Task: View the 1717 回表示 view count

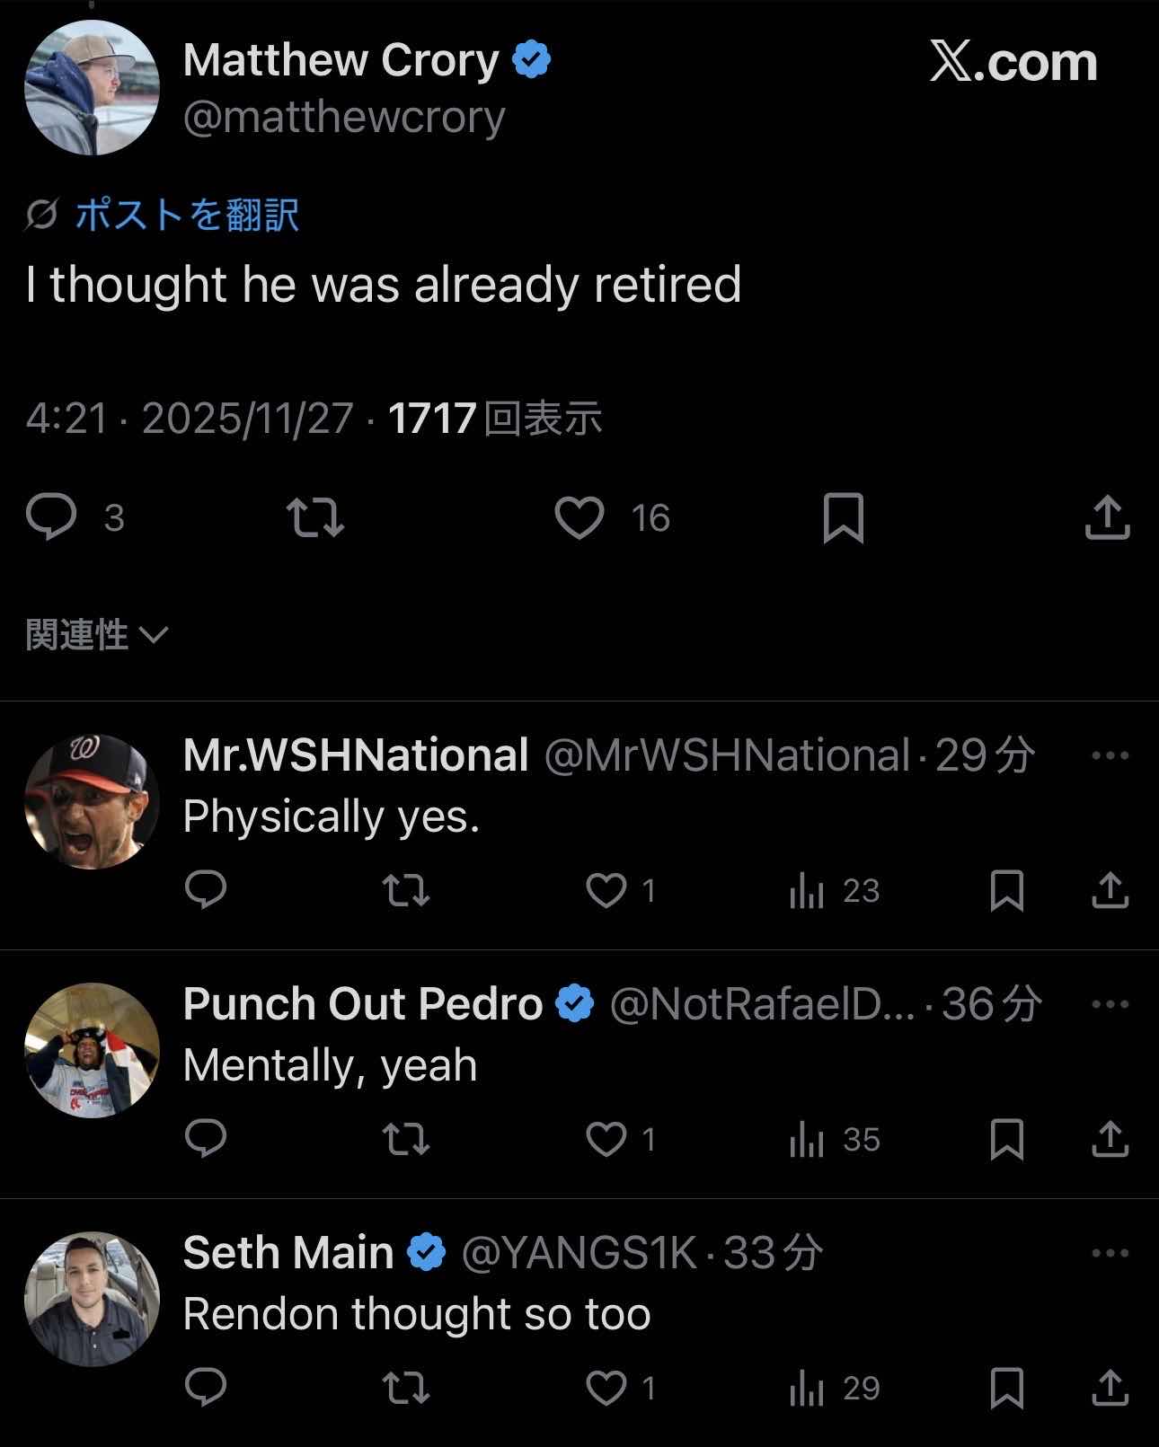Action: pyautogui.click(x=494, y=419)
